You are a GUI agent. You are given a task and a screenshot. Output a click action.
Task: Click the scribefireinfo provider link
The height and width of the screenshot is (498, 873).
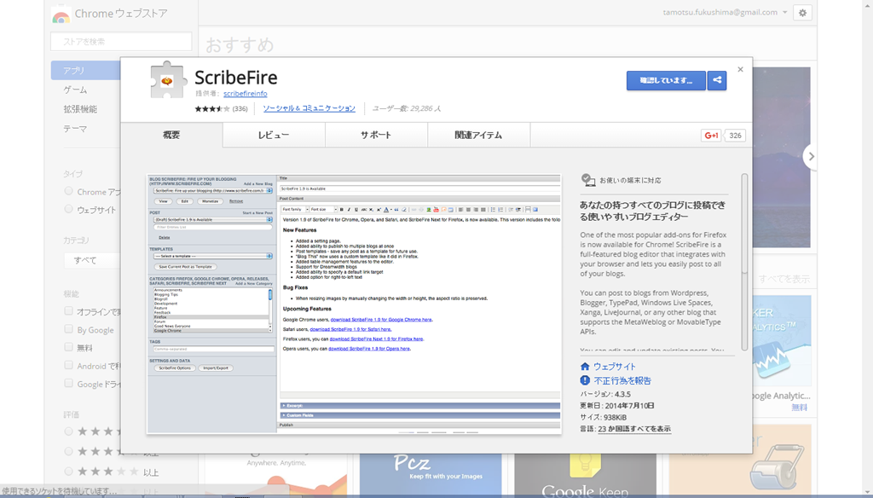click(245, 94)
